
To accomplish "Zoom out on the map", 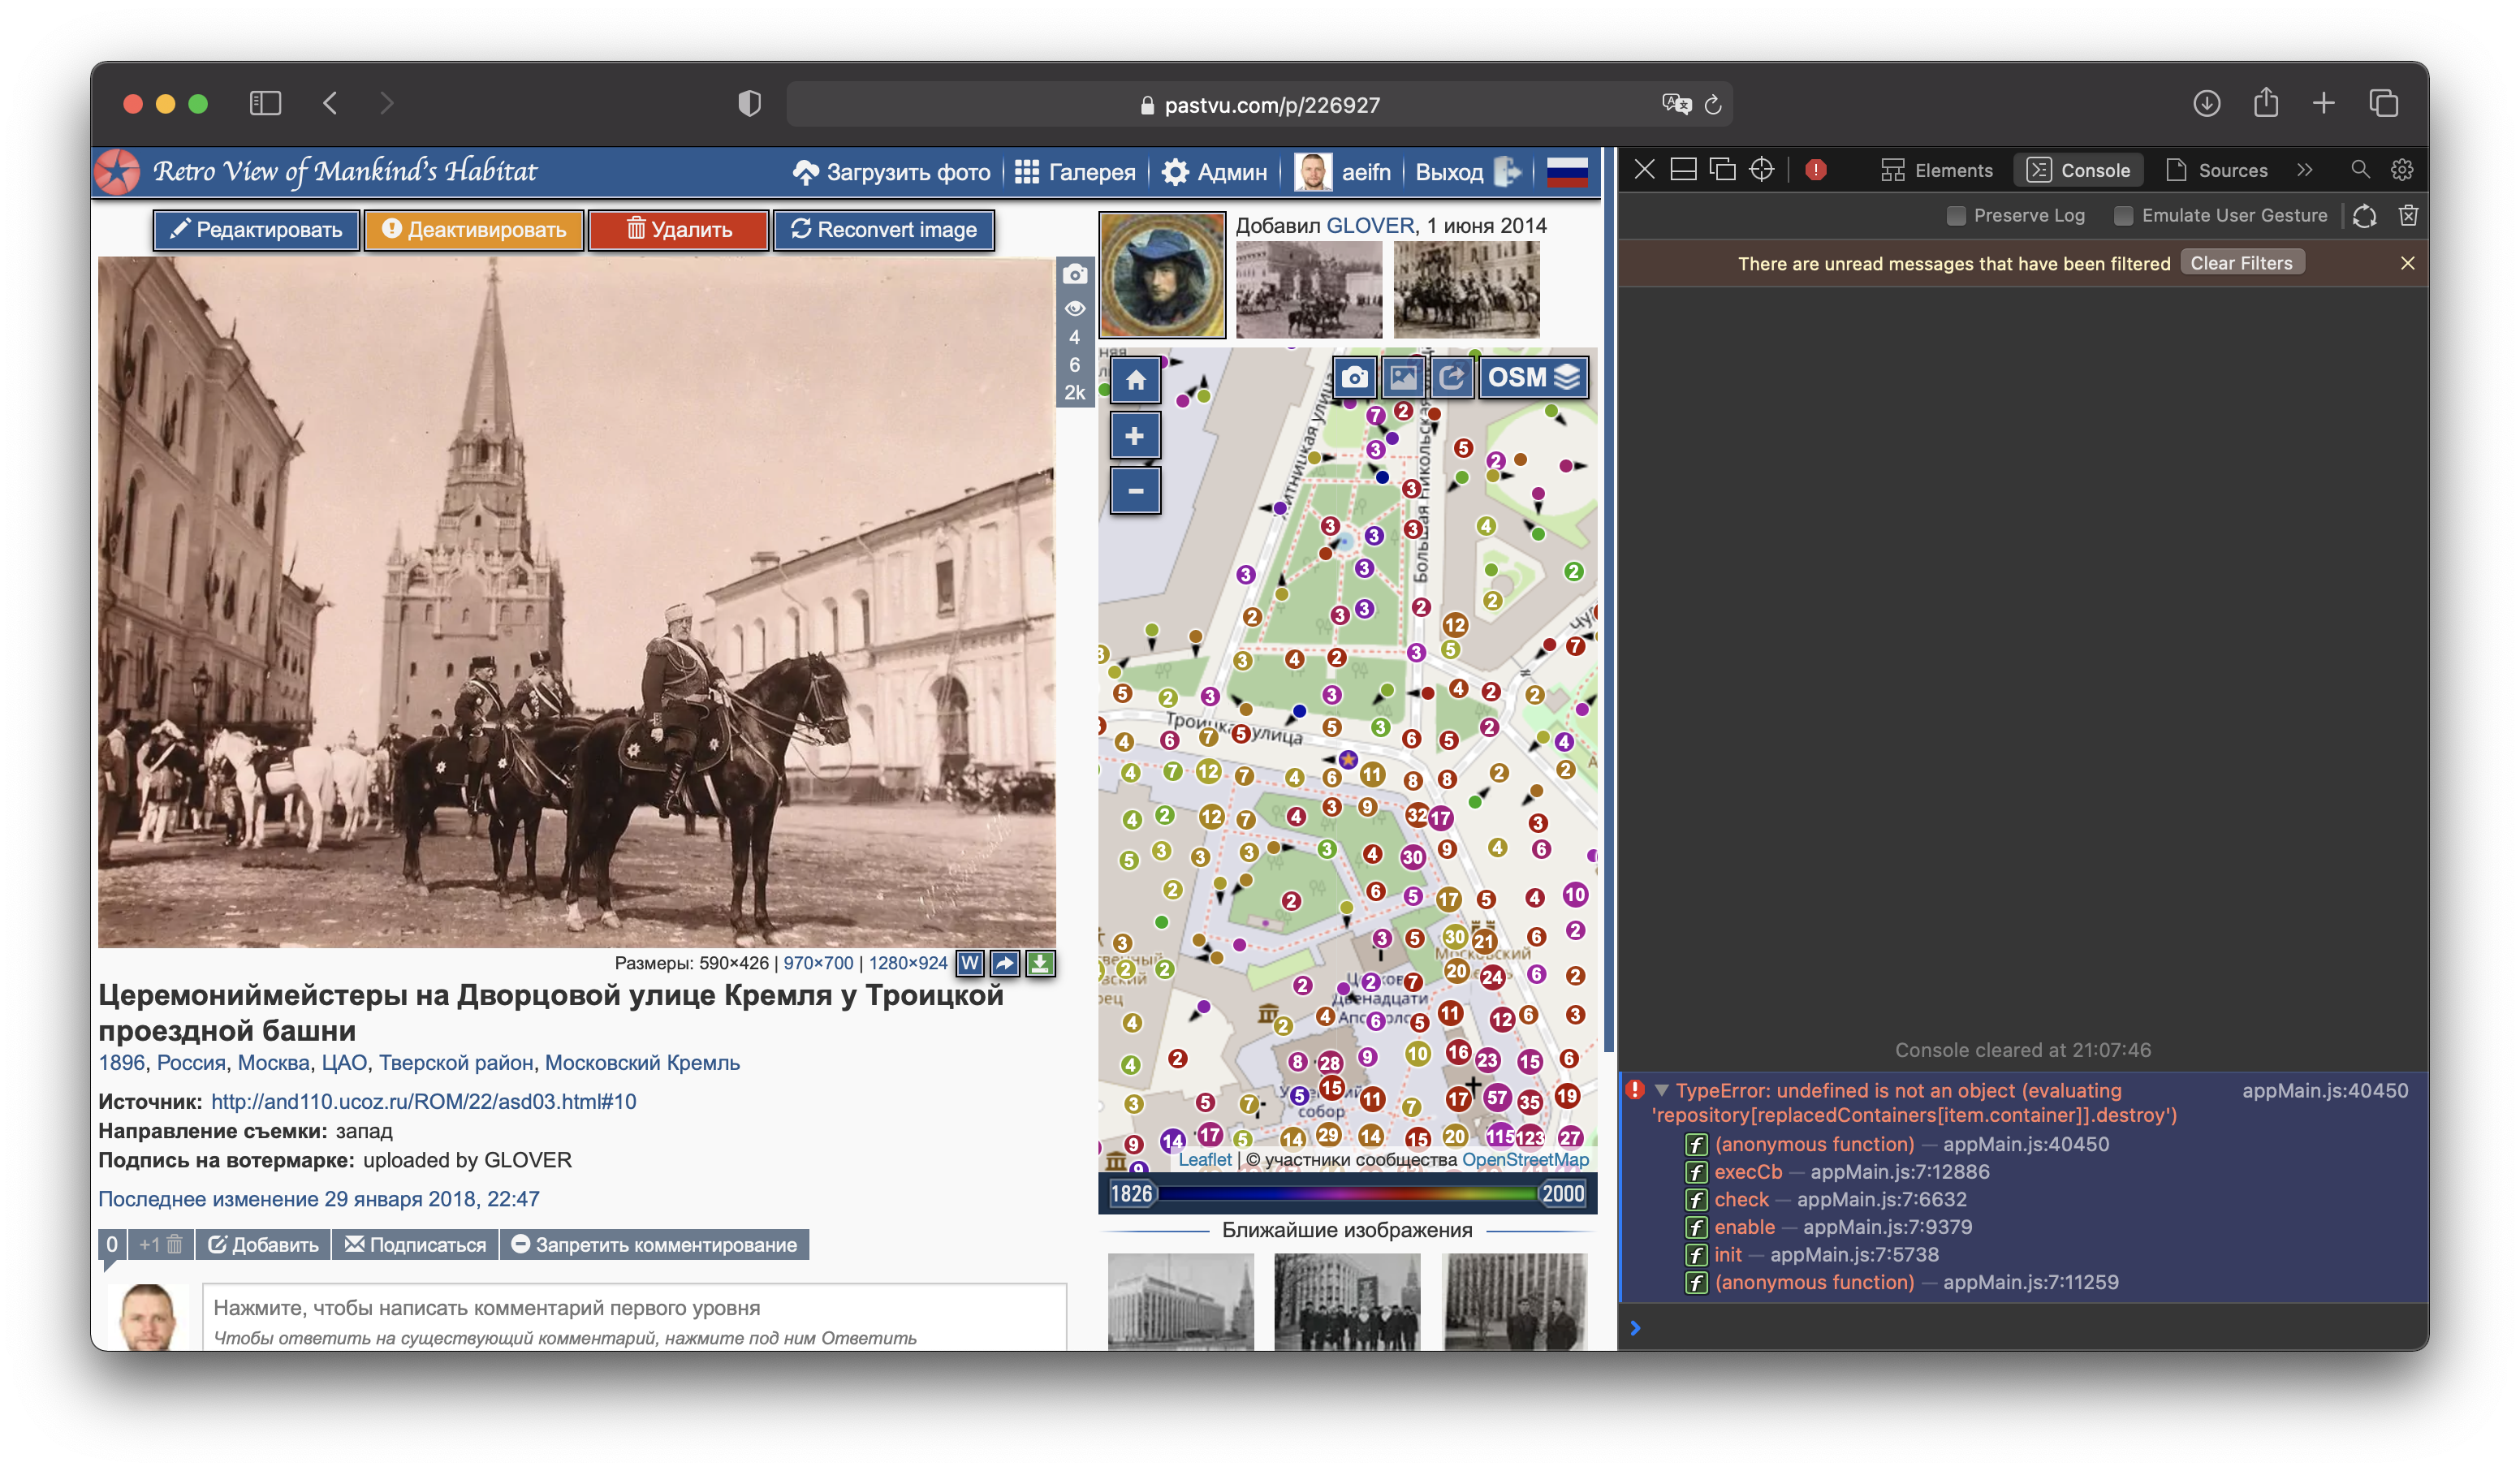I will [1135, 491].
